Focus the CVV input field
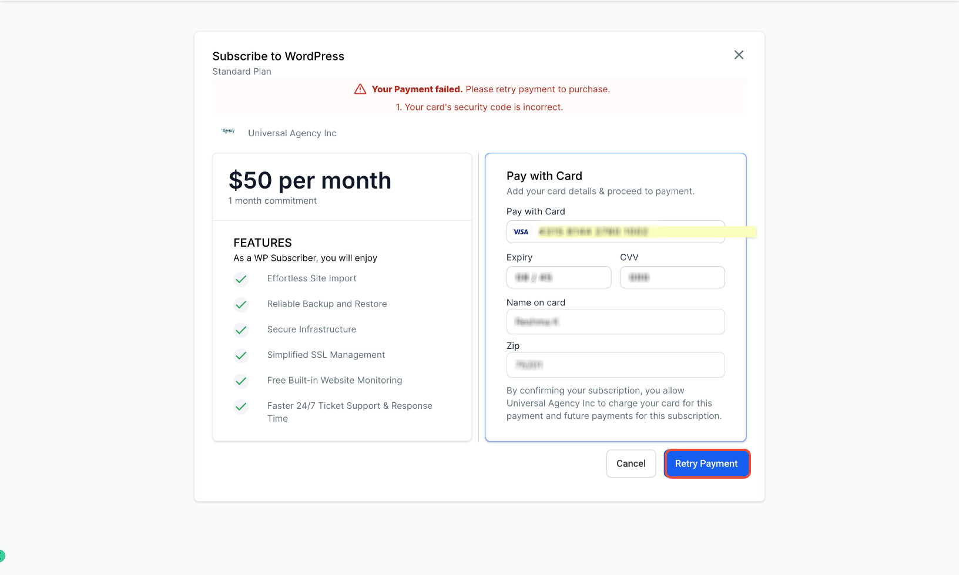 pos(672,277)
